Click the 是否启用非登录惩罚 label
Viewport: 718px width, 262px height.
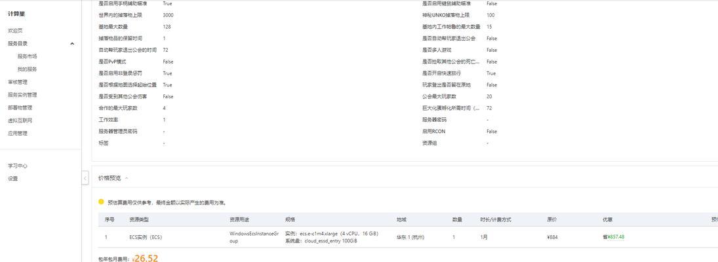121,73
